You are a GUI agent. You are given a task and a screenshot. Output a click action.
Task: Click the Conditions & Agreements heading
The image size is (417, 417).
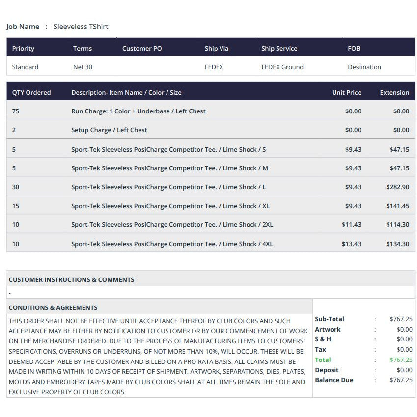(x=53, y=307)
